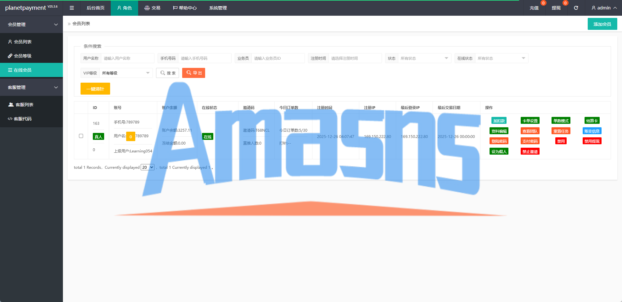This screenshot has width=622, height=302.
Task: Click the 设为假人 action button
Action: coord(499,151)
